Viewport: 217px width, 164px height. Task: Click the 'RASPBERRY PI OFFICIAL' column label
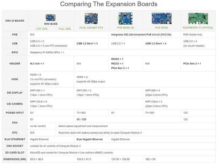198,28
